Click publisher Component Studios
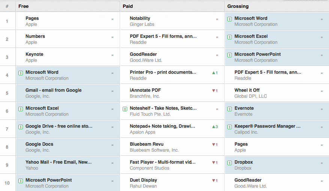Image resolution: width=329 pixels, height=191 pixels. 150,168
